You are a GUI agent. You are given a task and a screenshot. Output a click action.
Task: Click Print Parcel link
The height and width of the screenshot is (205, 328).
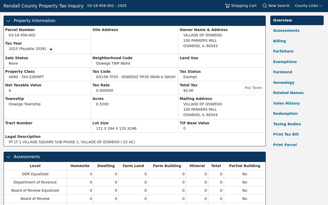coord(285,145)
